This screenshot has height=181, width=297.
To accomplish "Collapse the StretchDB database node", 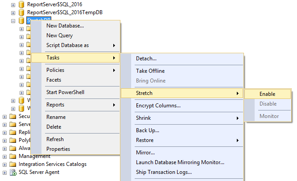I will [x=13, y=21].
